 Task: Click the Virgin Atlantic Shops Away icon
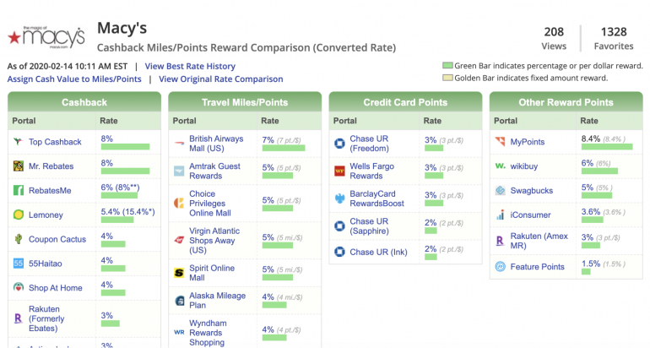click(x=179, y=239)
